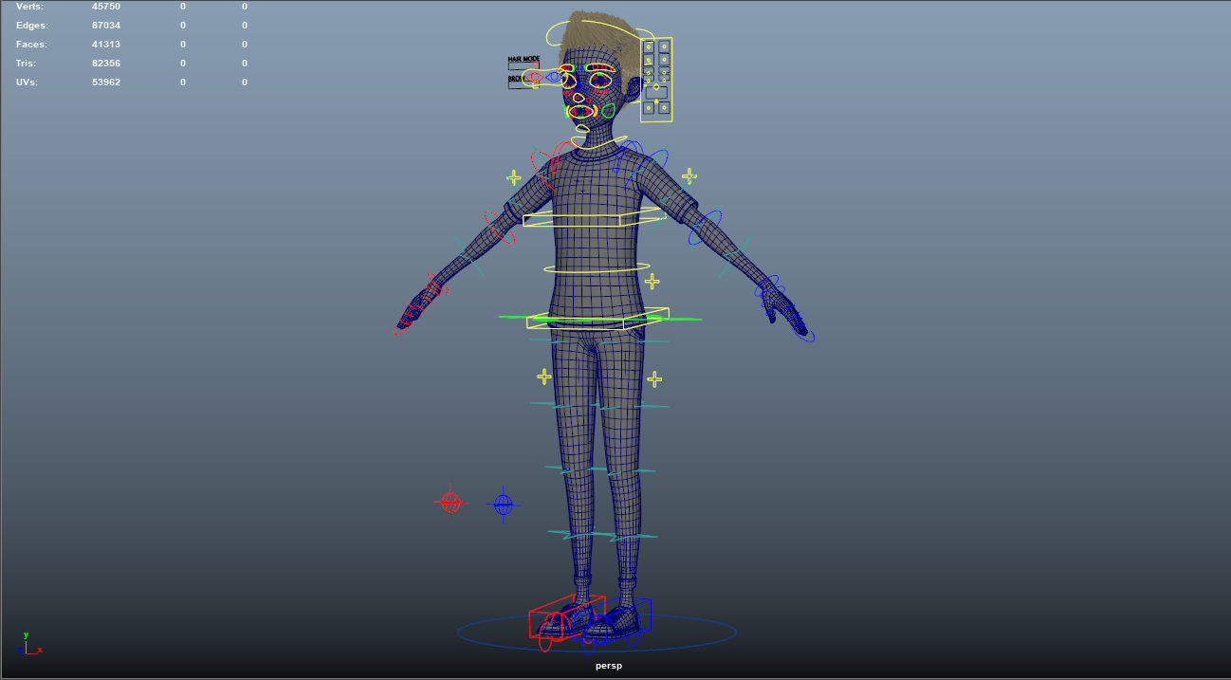Viewport: 1231px width, 680px height.
Task: Pick yellow plus locator beside right thigh
Action: click(x=654, y=379)
